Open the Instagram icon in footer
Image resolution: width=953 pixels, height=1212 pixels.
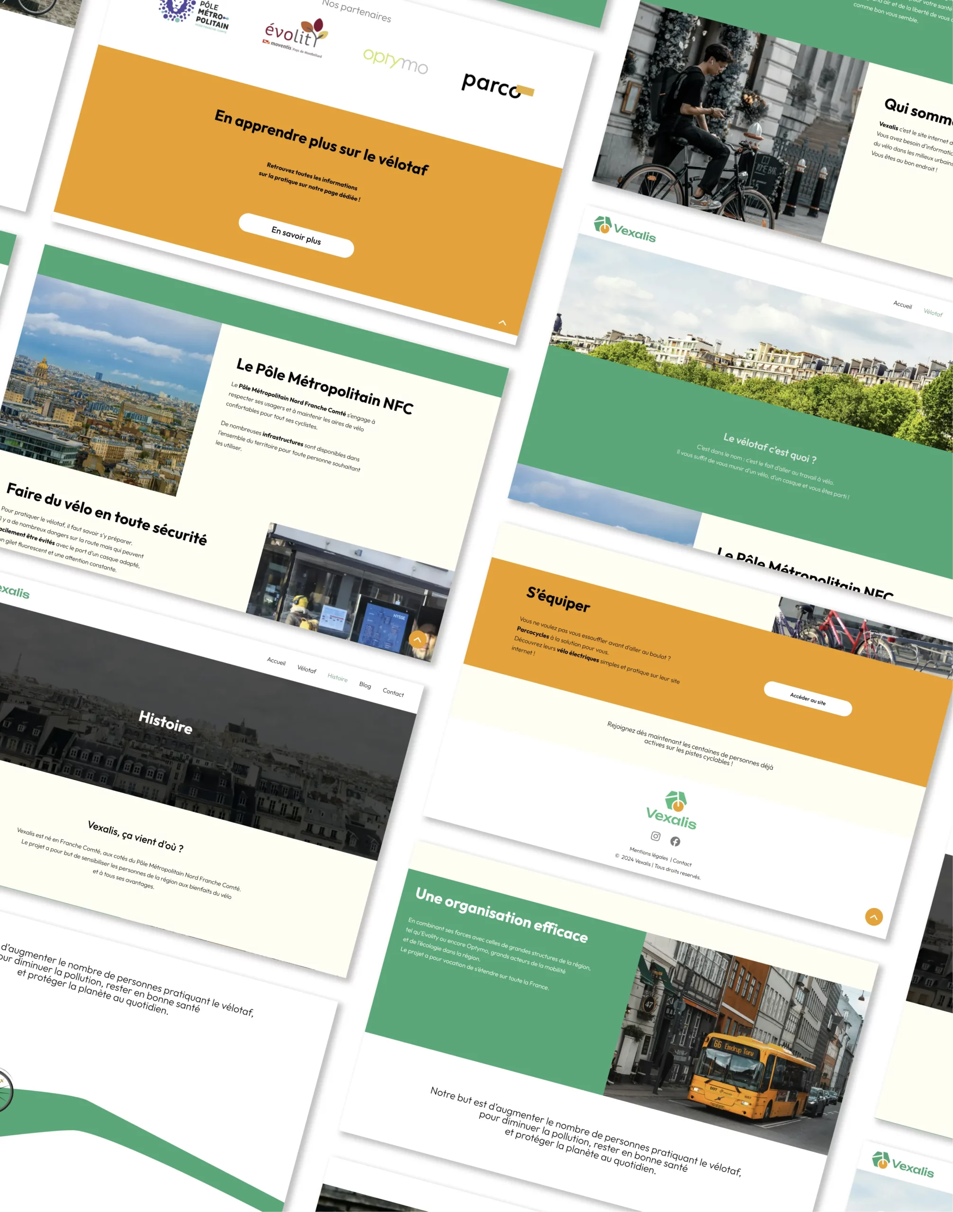pyautogui.click(x=656, y=836)
